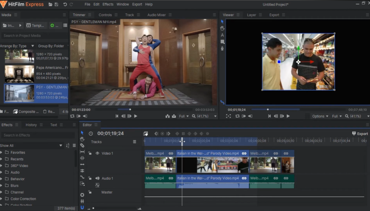Mute the Audio 1 track
This screenshot has width=370, height=211.
point(97,178)
